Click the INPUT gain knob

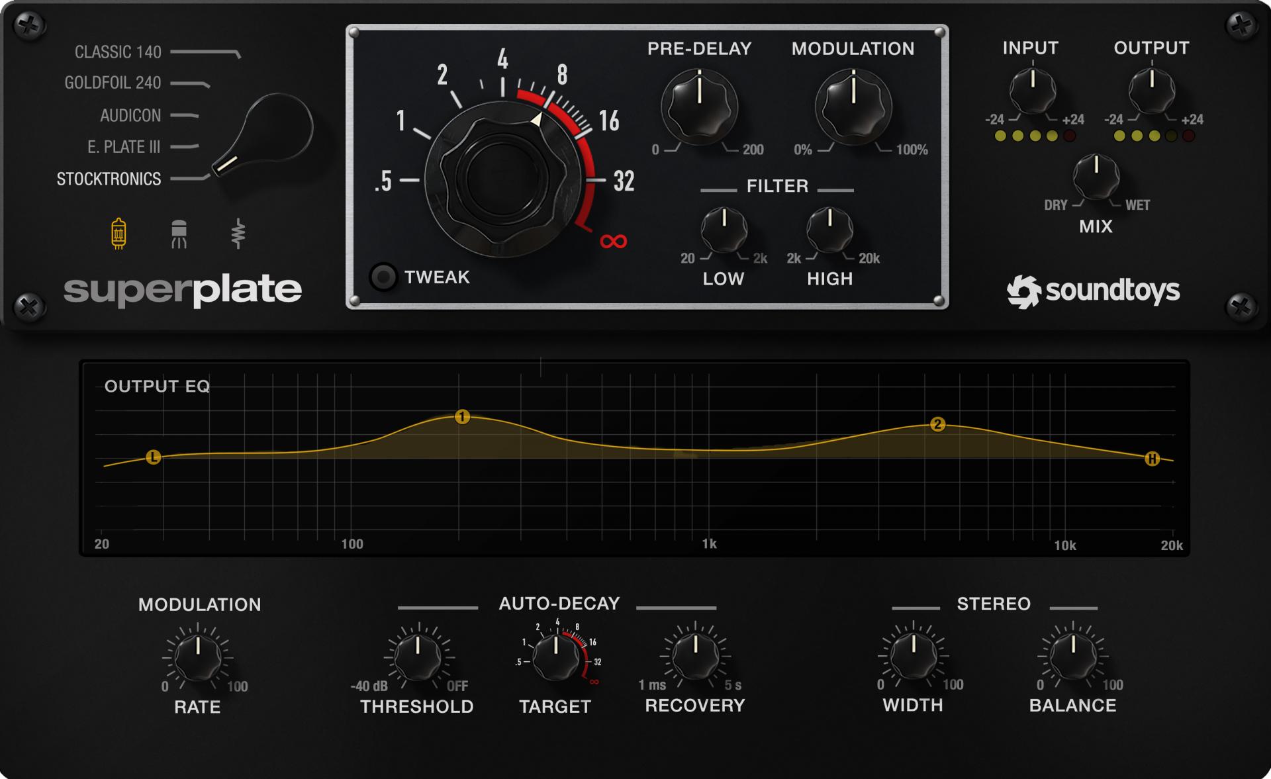(1032, 90)
